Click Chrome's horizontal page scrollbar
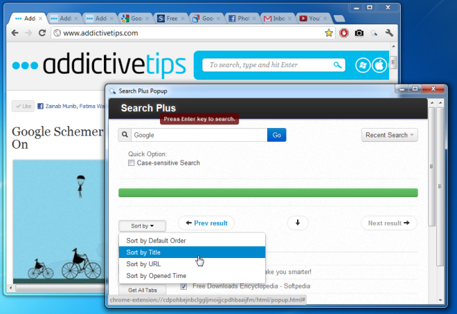Screen dimensions: 457x314 point(60,288)
